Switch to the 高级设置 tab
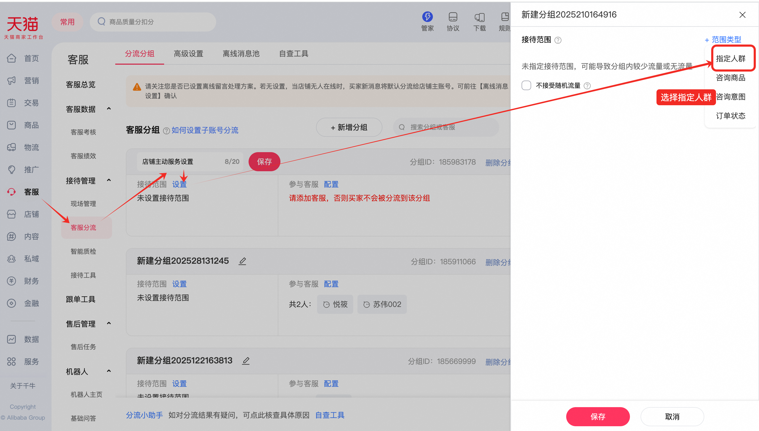The height and width of the screenshot is (431, 759). [188, 54]
